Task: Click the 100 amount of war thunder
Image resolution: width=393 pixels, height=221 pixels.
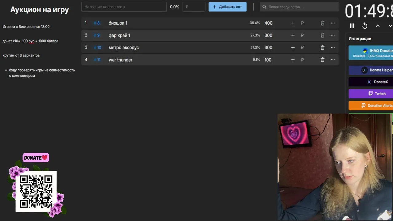Action: pyautogui.click(x=268, y=60)
